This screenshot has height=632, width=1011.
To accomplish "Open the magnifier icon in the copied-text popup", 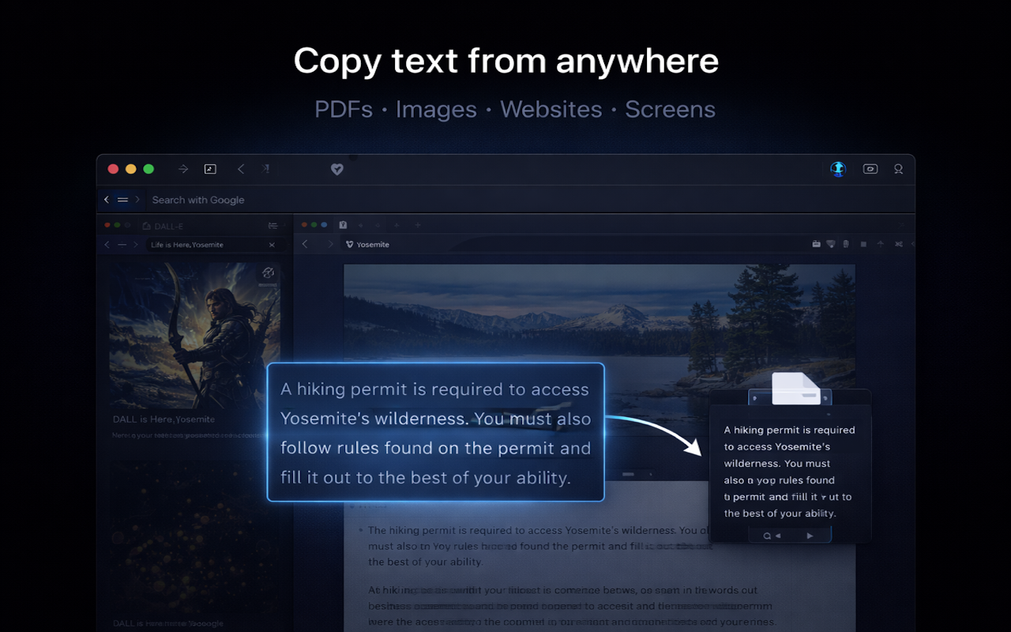I will coord(767,535).
